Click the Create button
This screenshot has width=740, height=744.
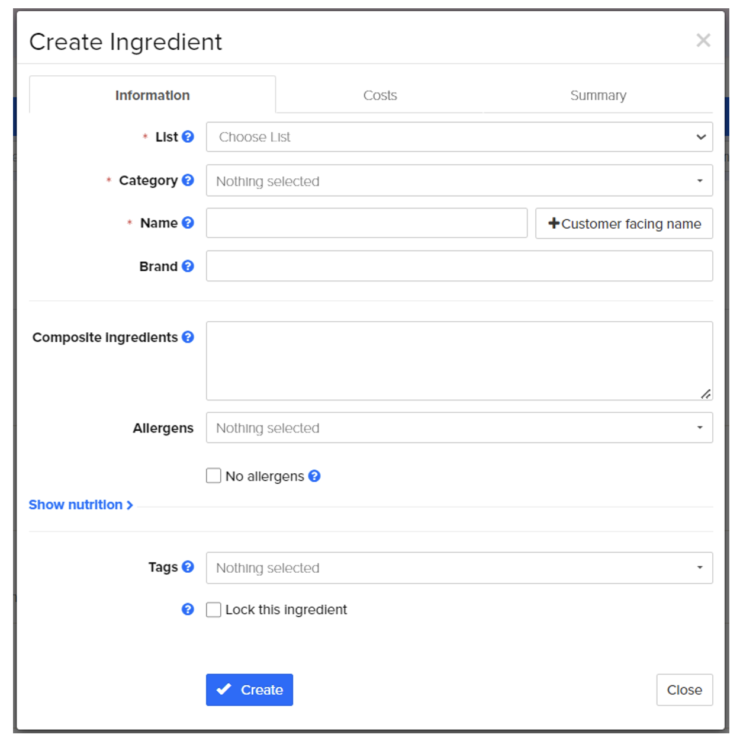click(249, 690)
